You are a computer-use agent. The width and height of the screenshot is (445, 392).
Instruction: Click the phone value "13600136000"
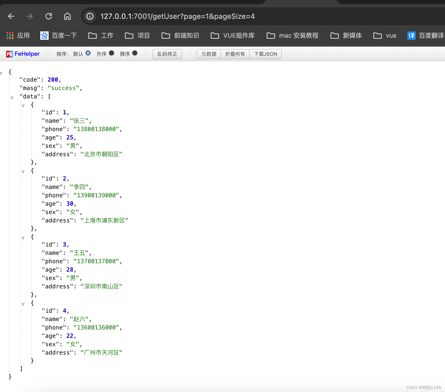(x=96, y=327)
